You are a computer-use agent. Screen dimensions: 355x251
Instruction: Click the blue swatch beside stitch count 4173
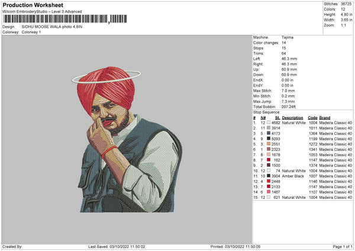[269, 133]
